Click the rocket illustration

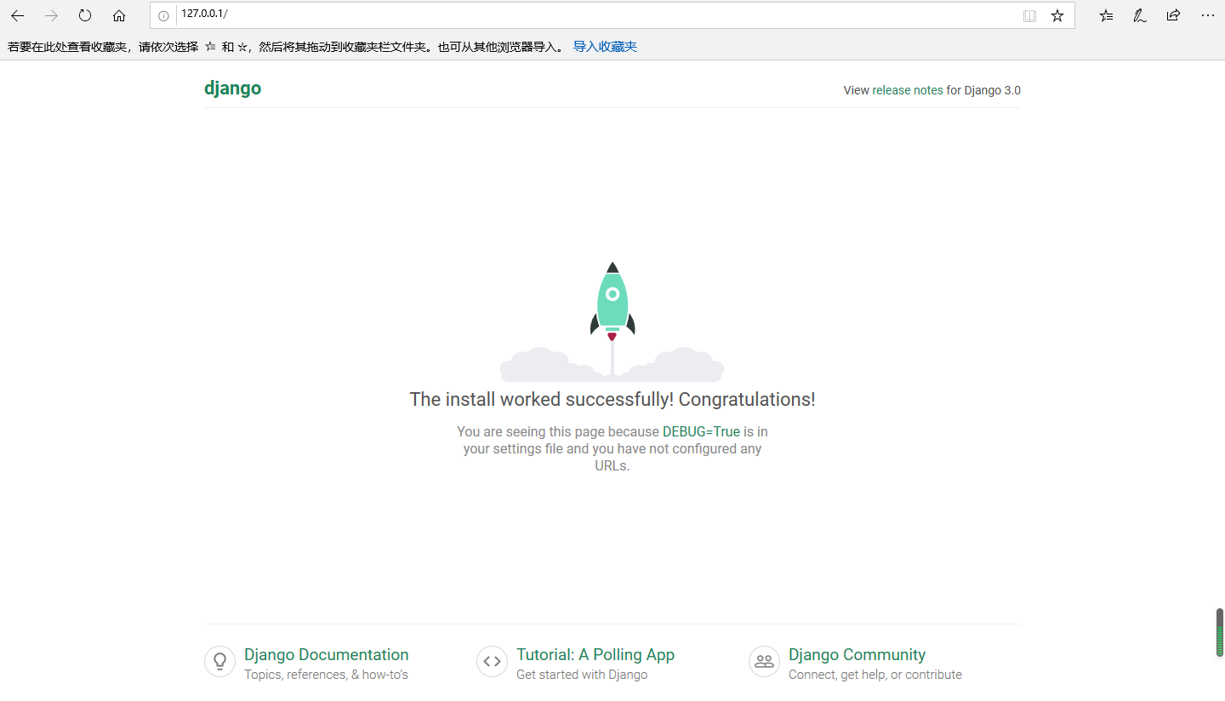tap(612, 320)
